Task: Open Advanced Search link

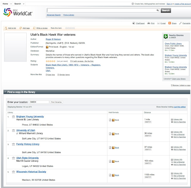Action: 54,15
